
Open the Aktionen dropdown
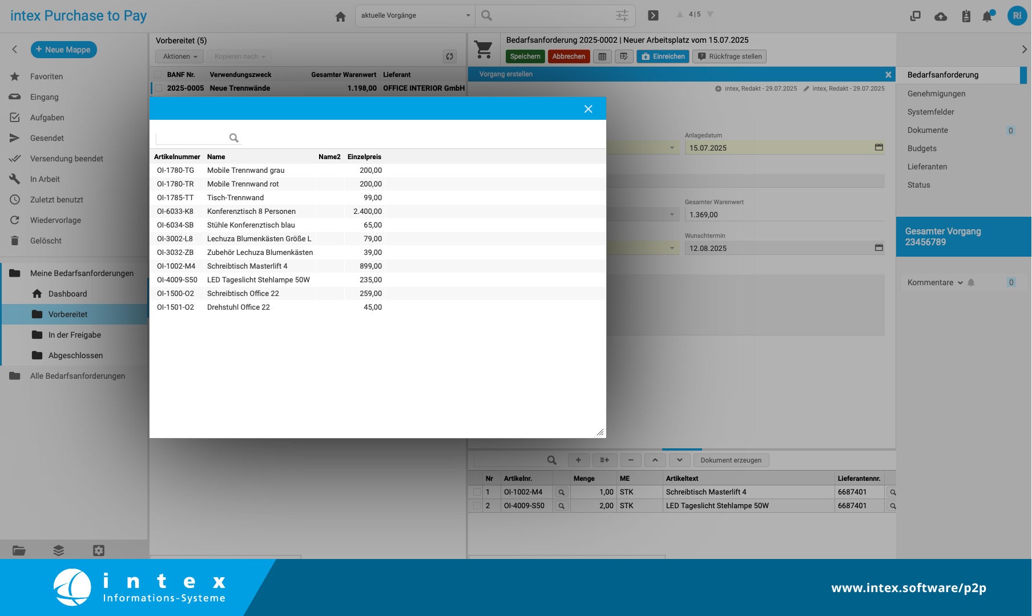pos(179,56)
